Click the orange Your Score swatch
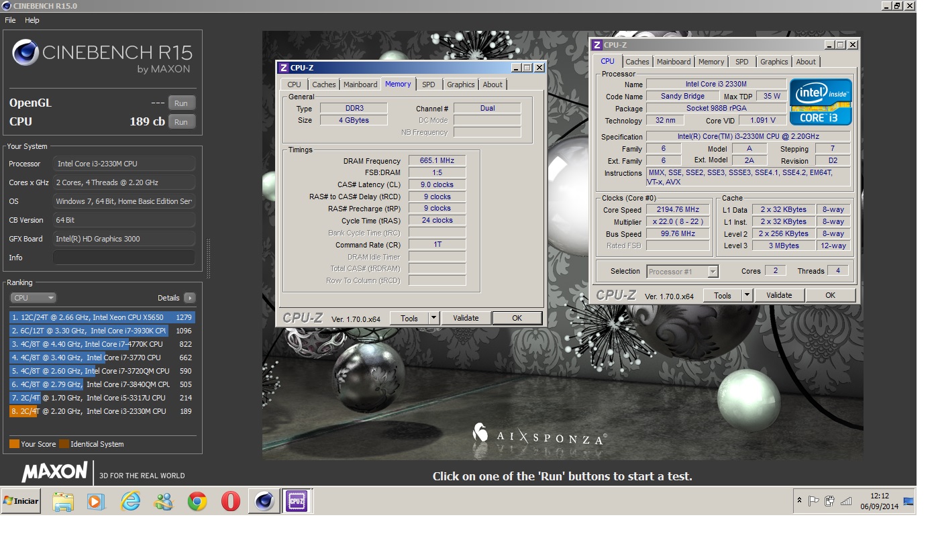 (x=14, y=444)
